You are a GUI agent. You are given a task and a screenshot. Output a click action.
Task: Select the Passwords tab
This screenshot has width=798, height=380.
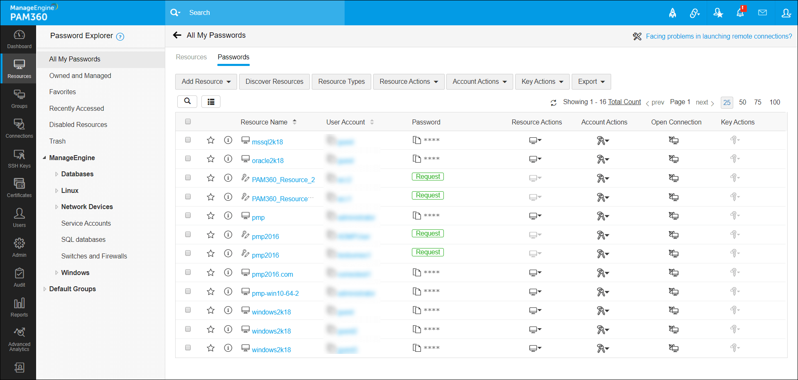coord(233,57)
